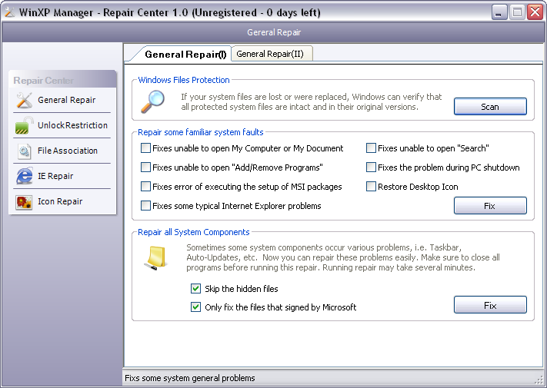Click the WinXP Manager title bar icon
Image resolution: width=547 pixels, height=388 pixels.
pos(10,12)
